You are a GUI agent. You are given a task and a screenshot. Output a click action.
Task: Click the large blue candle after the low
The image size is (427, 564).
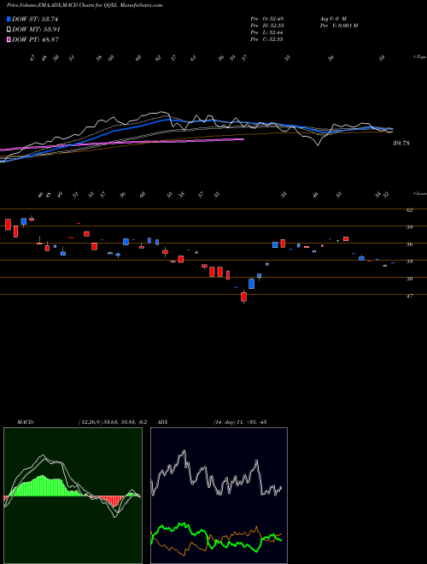tap(252, 284)
